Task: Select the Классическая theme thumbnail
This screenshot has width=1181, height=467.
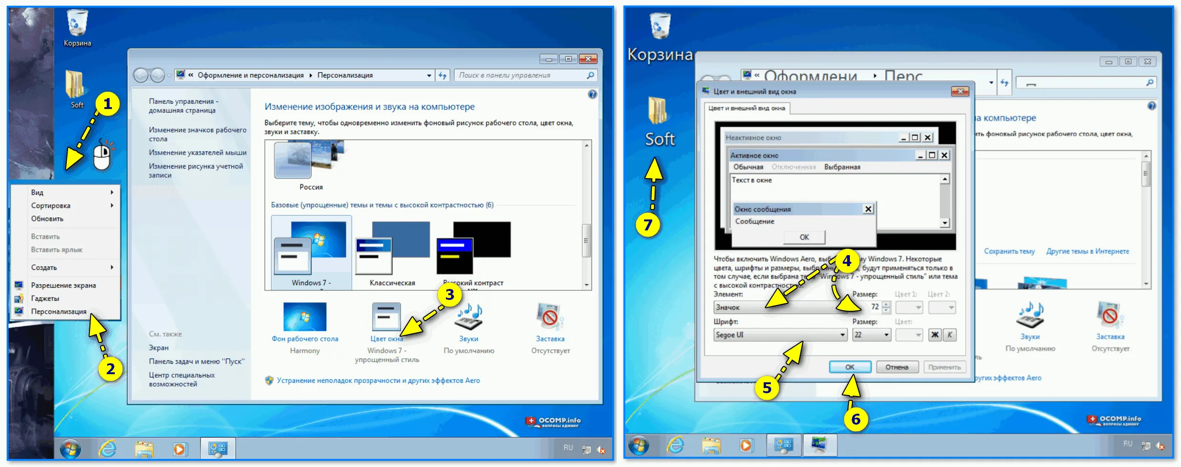Action: 393,254
